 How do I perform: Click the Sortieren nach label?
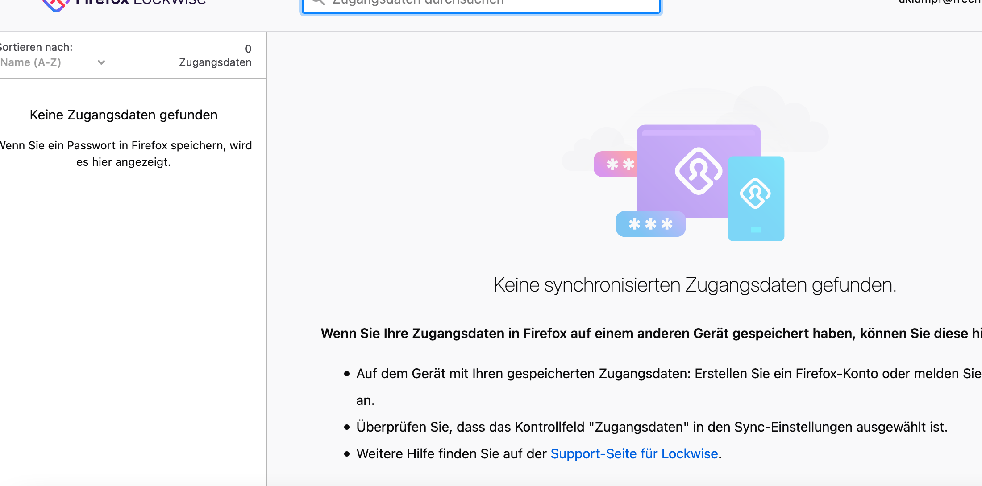click(37, 47)
